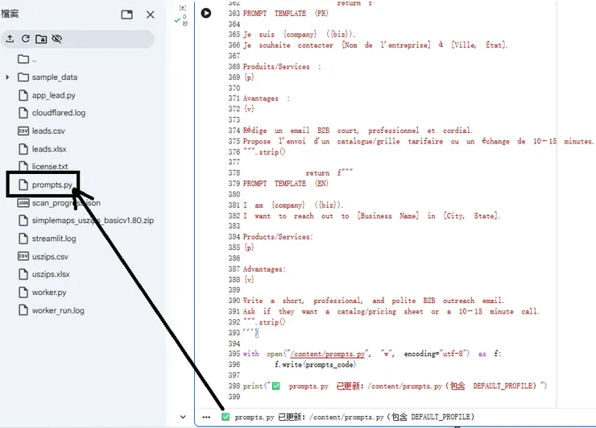The image size is (596, 428).
Task: Click the leads.csv CSV file icon
Action: [x=23, y=131]
